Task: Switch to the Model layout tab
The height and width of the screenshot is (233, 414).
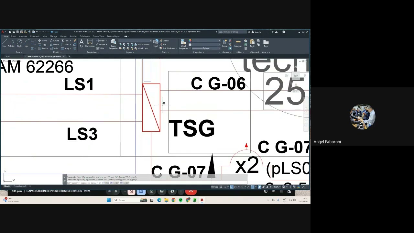Action: point(7,186)
